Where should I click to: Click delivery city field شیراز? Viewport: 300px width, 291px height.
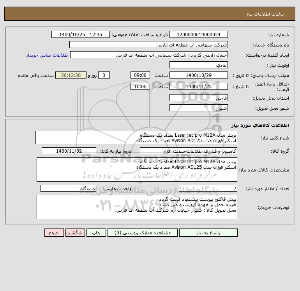[x=199, y=108]
